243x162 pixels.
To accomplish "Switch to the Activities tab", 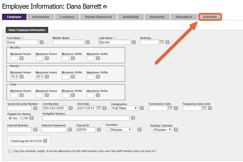I will [x=210, y=17].
